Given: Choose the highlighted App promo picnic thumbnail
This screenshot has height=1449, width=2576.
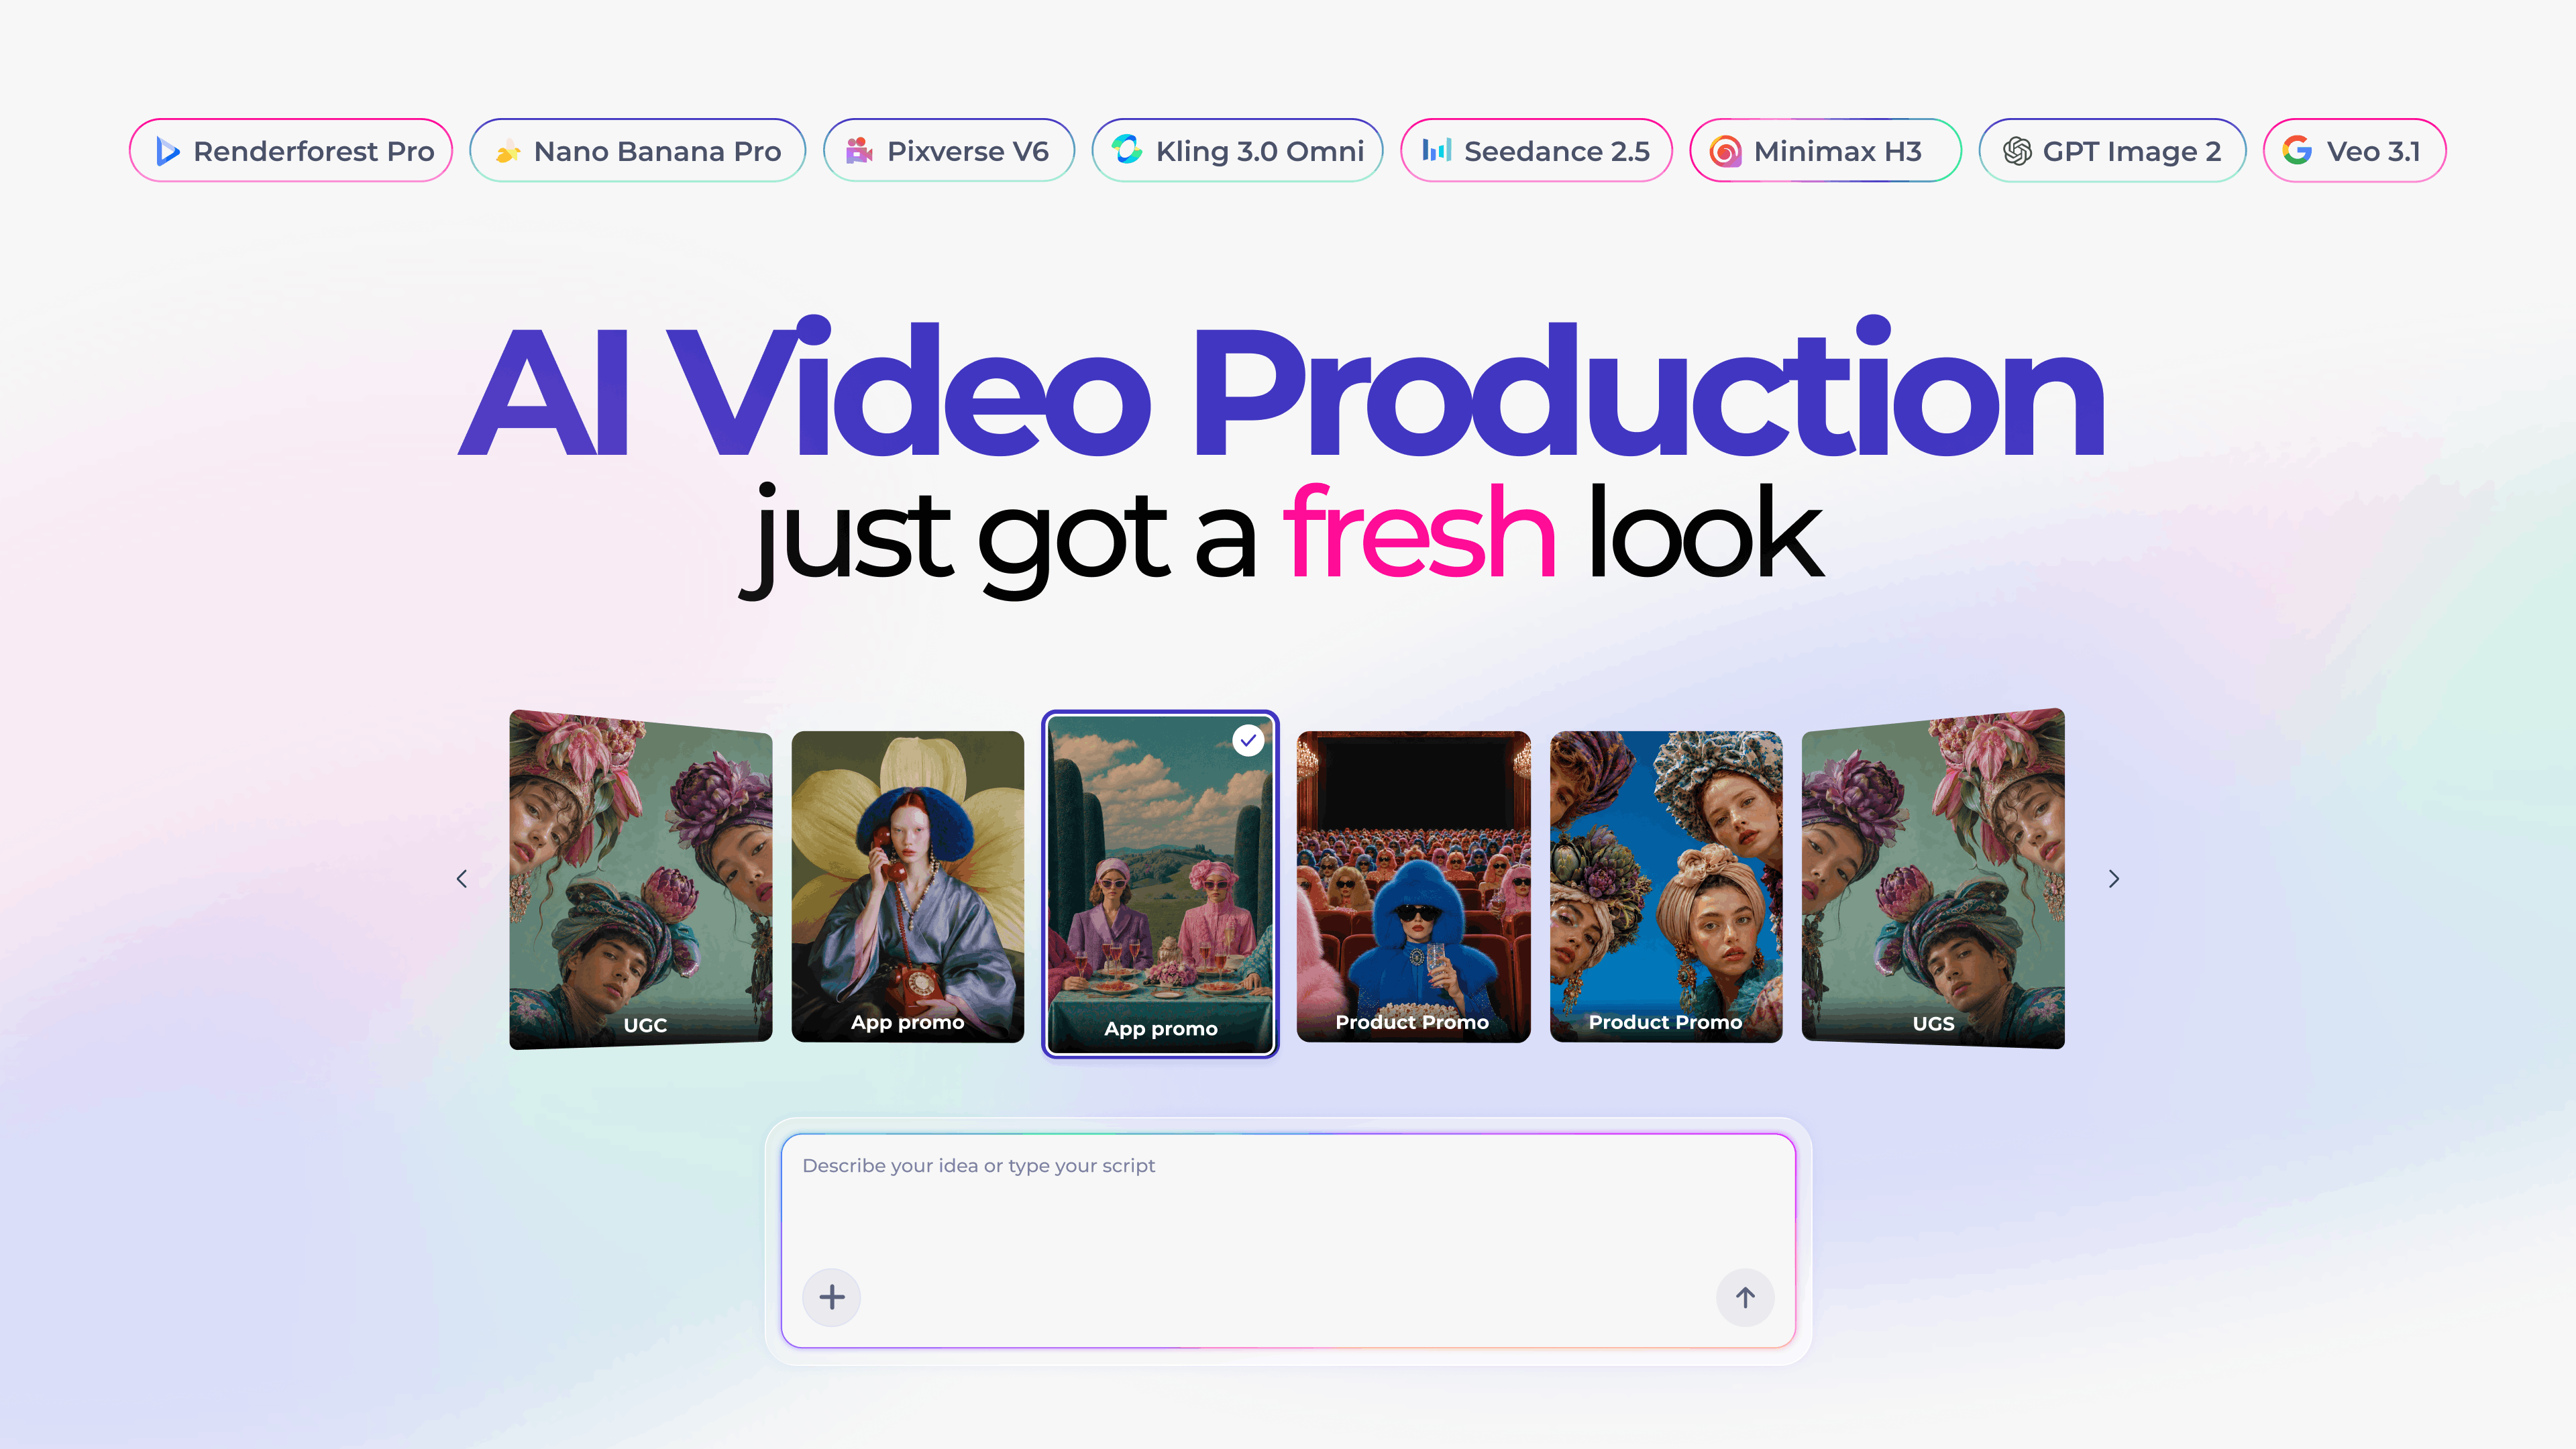Looking at the screenshot, I should point(1160,884).
